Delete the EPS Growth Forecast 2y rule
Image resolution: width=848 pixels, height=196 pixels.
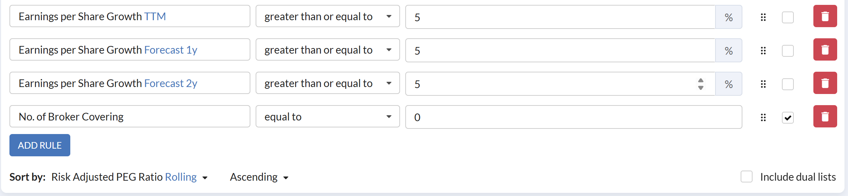(825, 83)
